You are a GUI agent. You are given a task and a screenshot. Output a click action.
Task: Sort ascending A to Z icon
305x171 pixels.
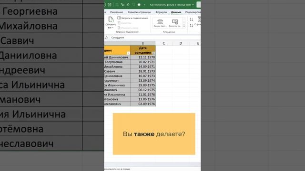192,19
